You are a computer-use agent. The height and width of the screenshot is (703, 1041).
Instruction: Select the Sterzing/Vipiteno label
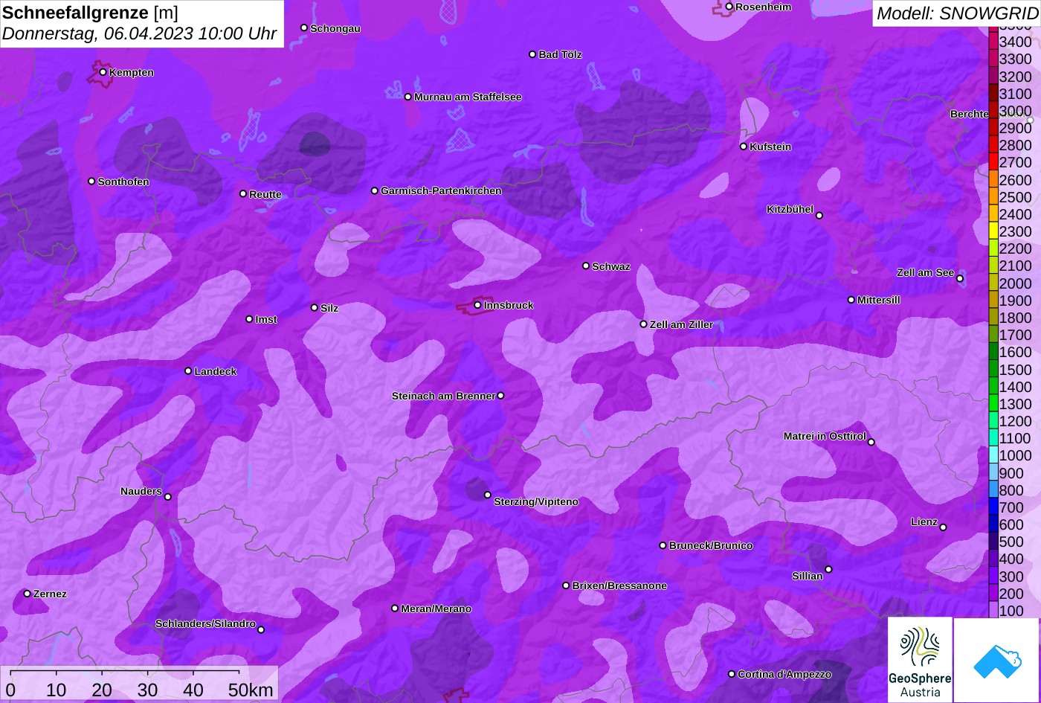click(536, 501)
